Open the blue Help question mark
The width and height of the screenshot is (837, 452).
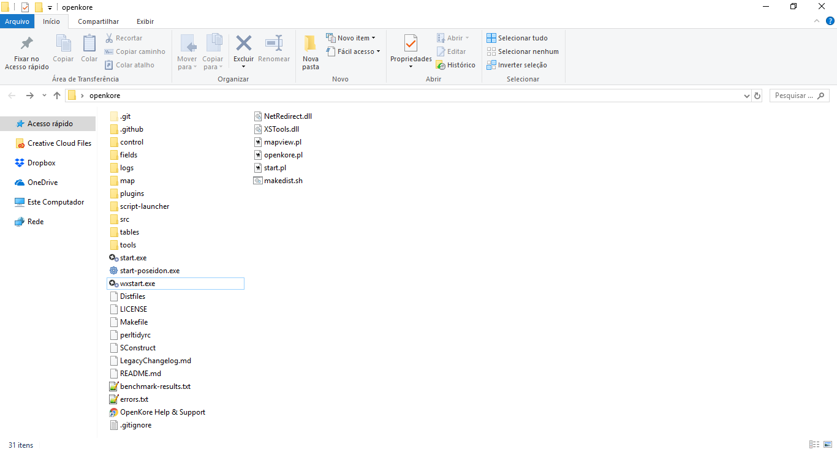click(x=830, y=21)
